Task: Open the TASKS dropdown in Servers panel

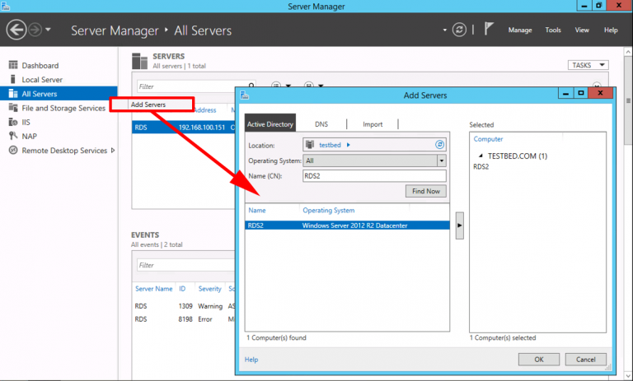Action: (x=588, y=65)
